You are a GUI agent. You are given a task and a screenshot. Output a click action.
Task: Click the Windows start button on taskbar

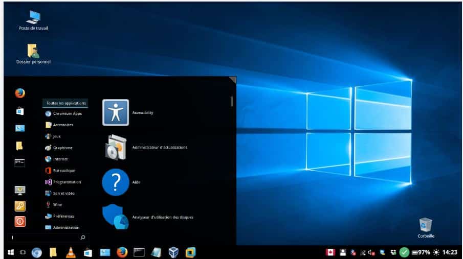11,252
